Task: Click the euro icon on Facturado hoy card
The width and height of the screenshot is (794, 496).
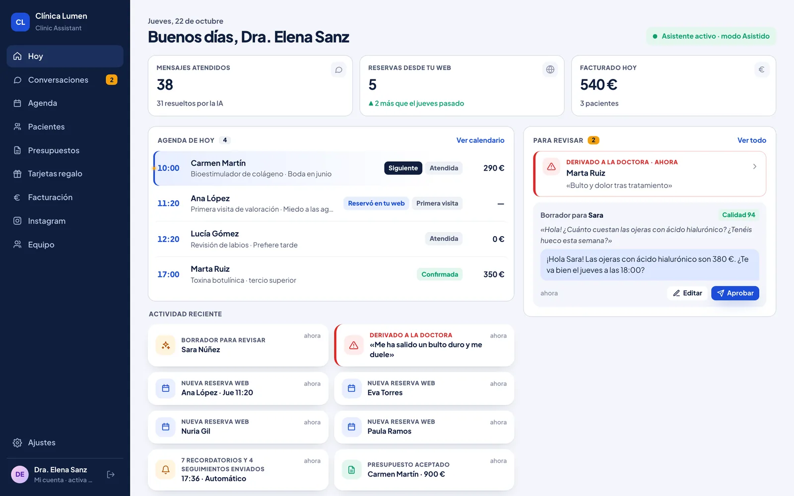Action: [761, 69]
